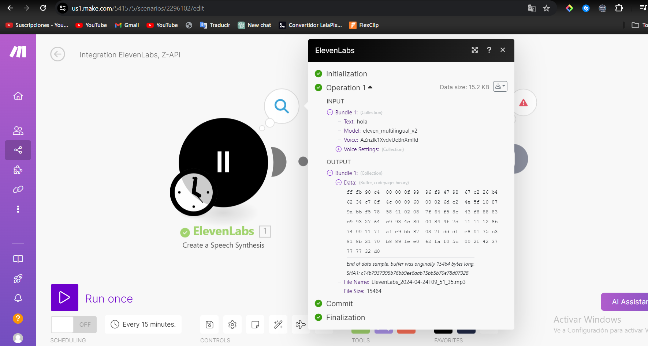648x346 pixels.
Task: Expand the Voice Settings collection
Action: coord(339,149)
